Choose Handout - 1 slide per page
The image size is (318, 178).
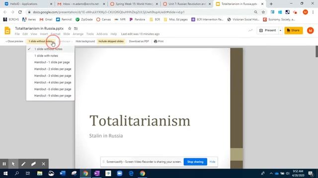(x=50, y=62)
